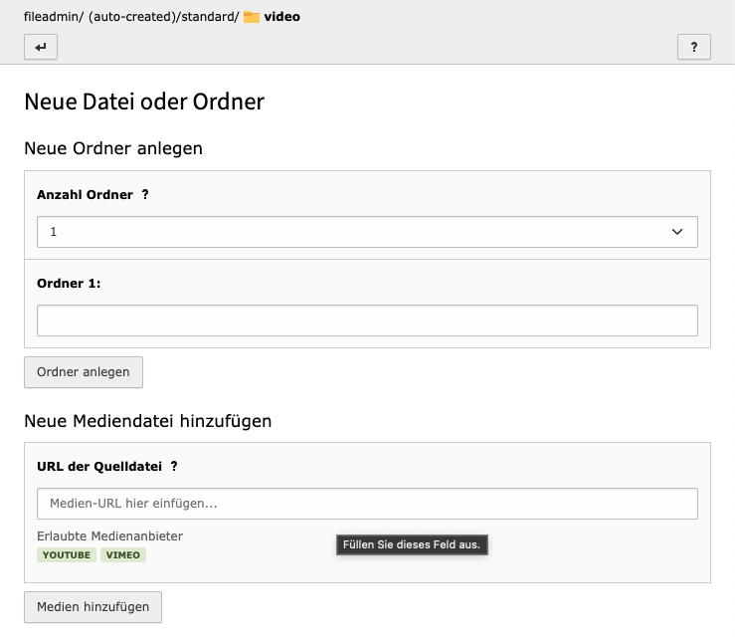This screenshot has height=637, width=735.
Task: Open the help button in the top bar
Action: pos(694,47)
